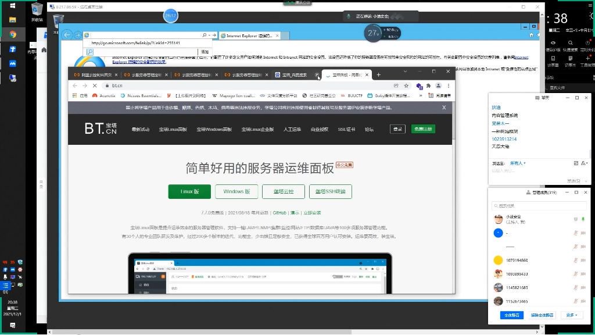Screen dimensions: 595x335
Task: Toggle the host 小迪安全 microphone icon
Action: (x=583, y=219)
